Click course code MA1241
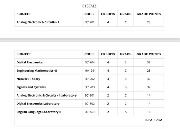Image resolution: width=180 pixels, height=129 pixels. [90, 71]
